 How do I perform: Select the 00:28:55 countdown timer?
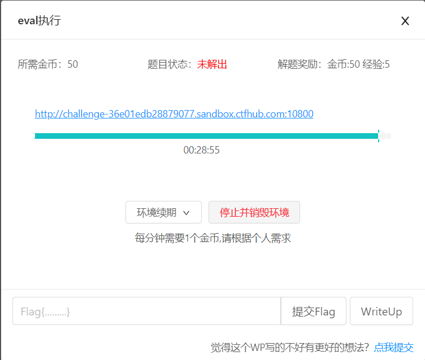(201, 150)
